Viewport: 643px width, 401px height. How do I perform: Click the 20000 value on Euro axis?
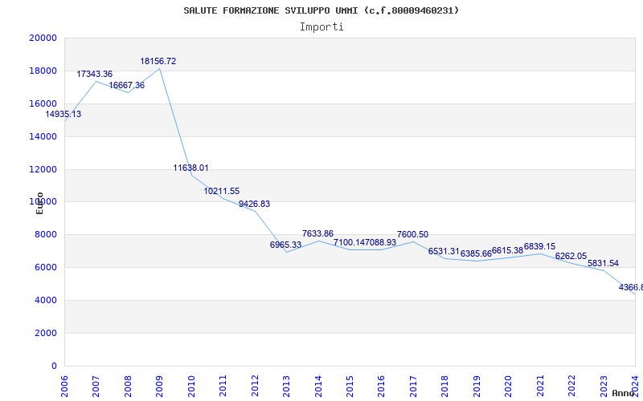[43, 38]
